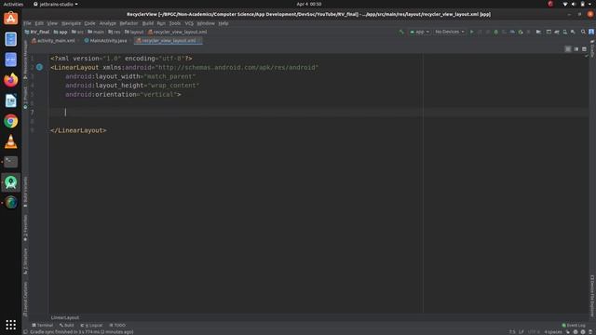Open the Analyze menu
This screenshot has height=335, width=596.
click(x=108, y=23)
